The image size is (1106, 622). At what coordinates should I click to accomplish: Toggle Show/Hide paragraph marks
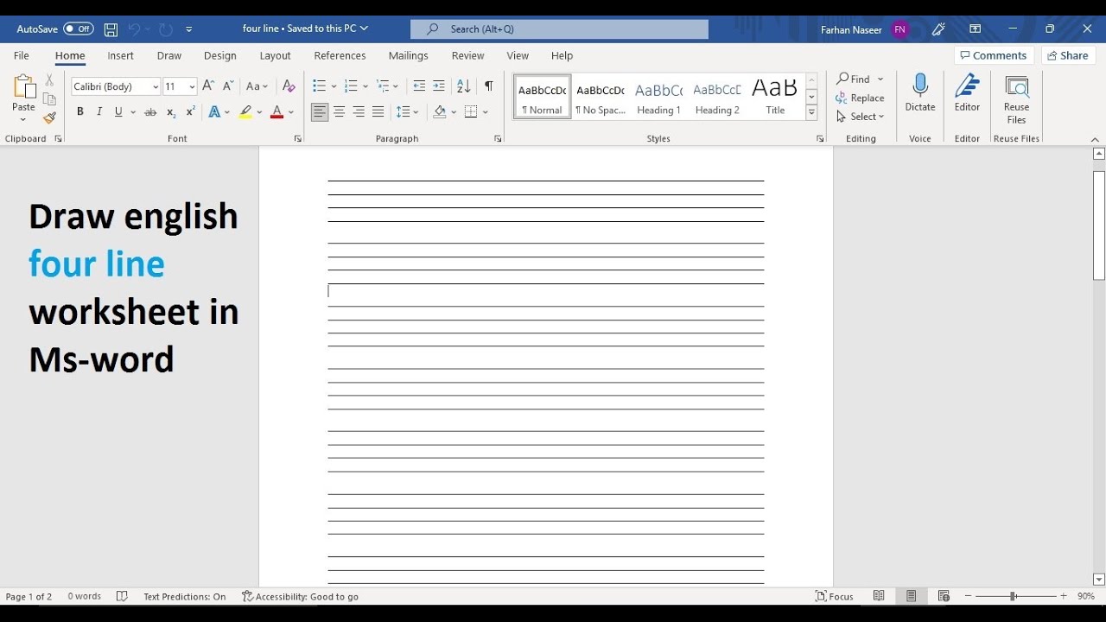click(x=489, y=86)
